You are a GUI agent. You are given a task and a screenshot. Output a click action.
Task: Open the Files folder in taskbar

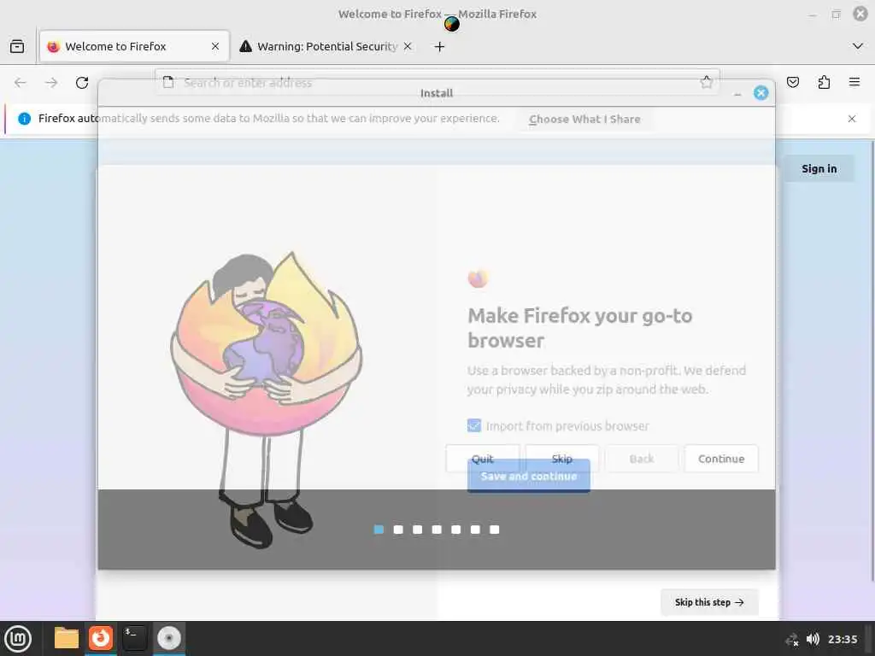tap(67, 638)
